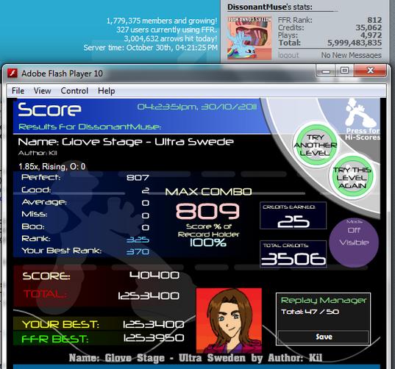Open the File menu
Viewport: 395px width, 369px height.
(18, 90)
